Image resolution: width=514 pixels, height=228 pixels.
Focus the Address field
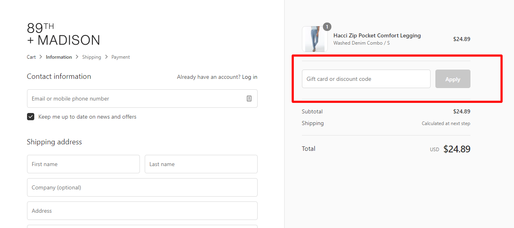142,211
